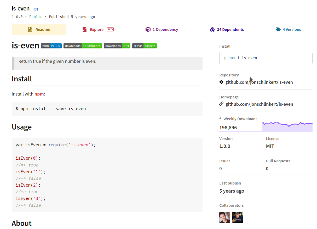Click the Published 5 years ago header text
The image size is (317, 229).
[x=72, y=17]
